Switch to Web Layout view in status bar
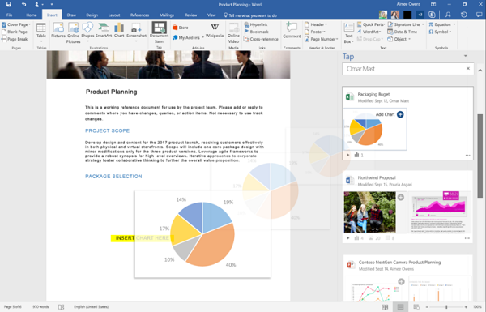 click(416, 306)
